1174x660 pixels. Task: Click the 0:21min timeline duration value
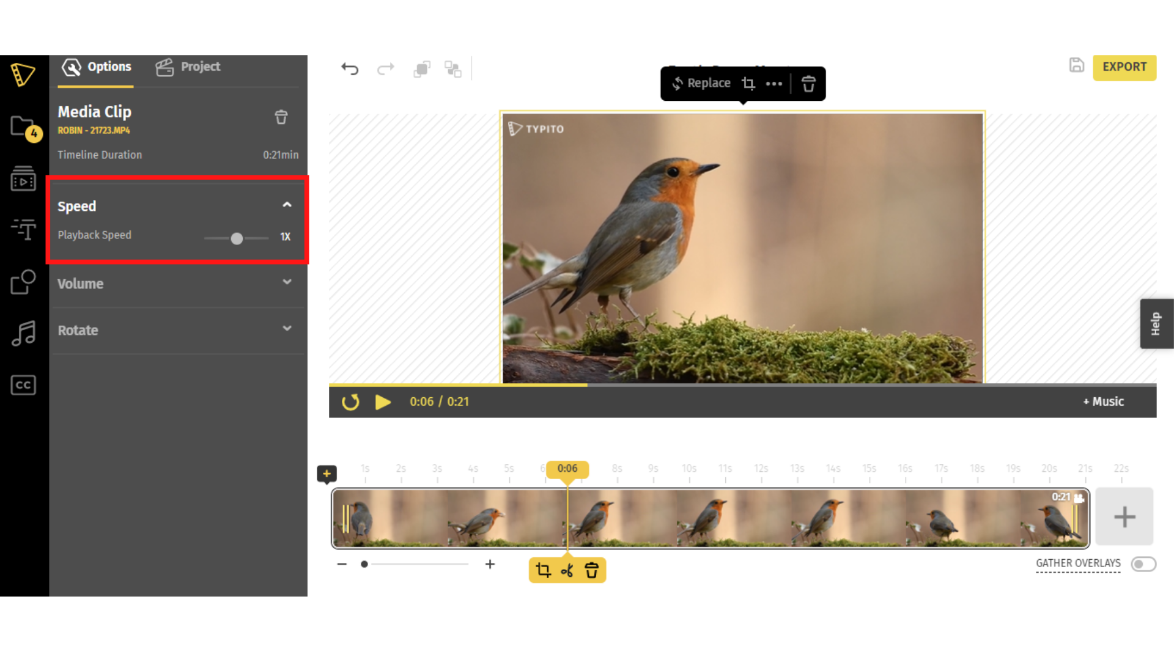pyautogui.click(x=281, y=155)
